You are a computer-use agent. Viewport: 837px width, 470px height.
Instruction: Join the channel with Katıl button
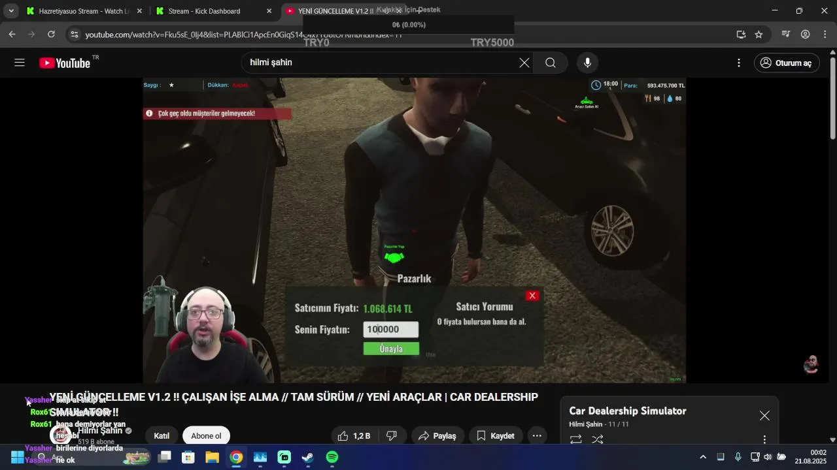162,436
